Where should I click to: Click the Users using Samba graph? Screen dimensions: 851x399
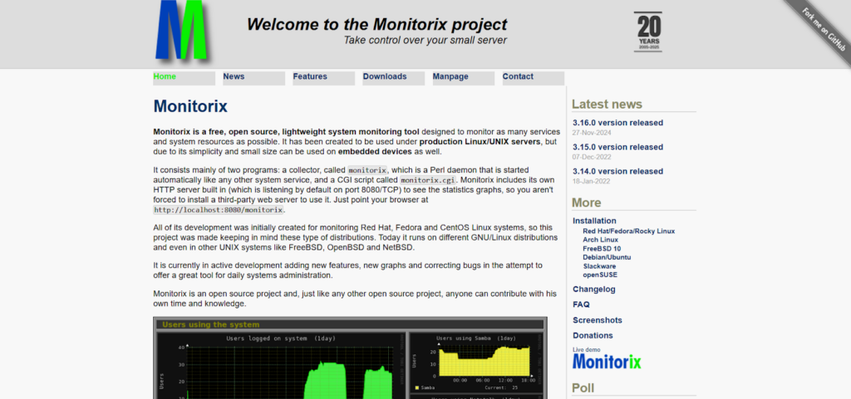click(475, 363)
